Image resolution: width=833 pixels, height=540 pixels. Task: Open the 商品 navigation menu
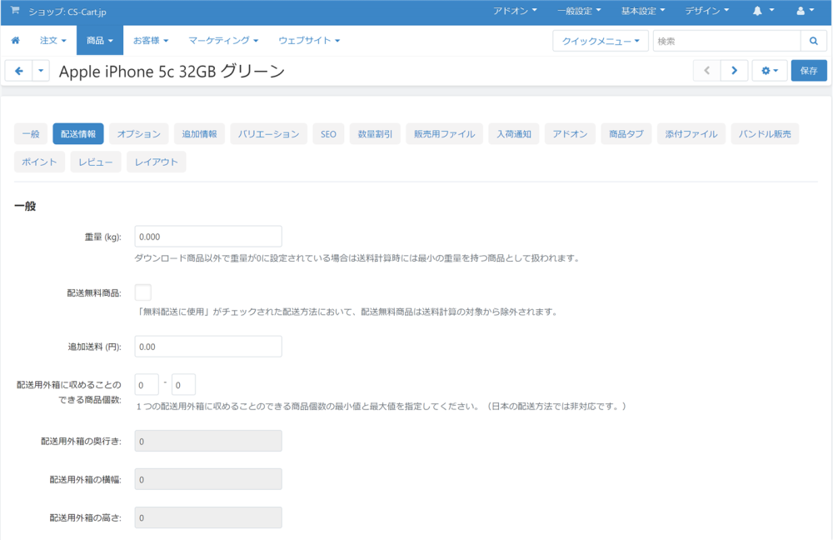tap(100, 40)
